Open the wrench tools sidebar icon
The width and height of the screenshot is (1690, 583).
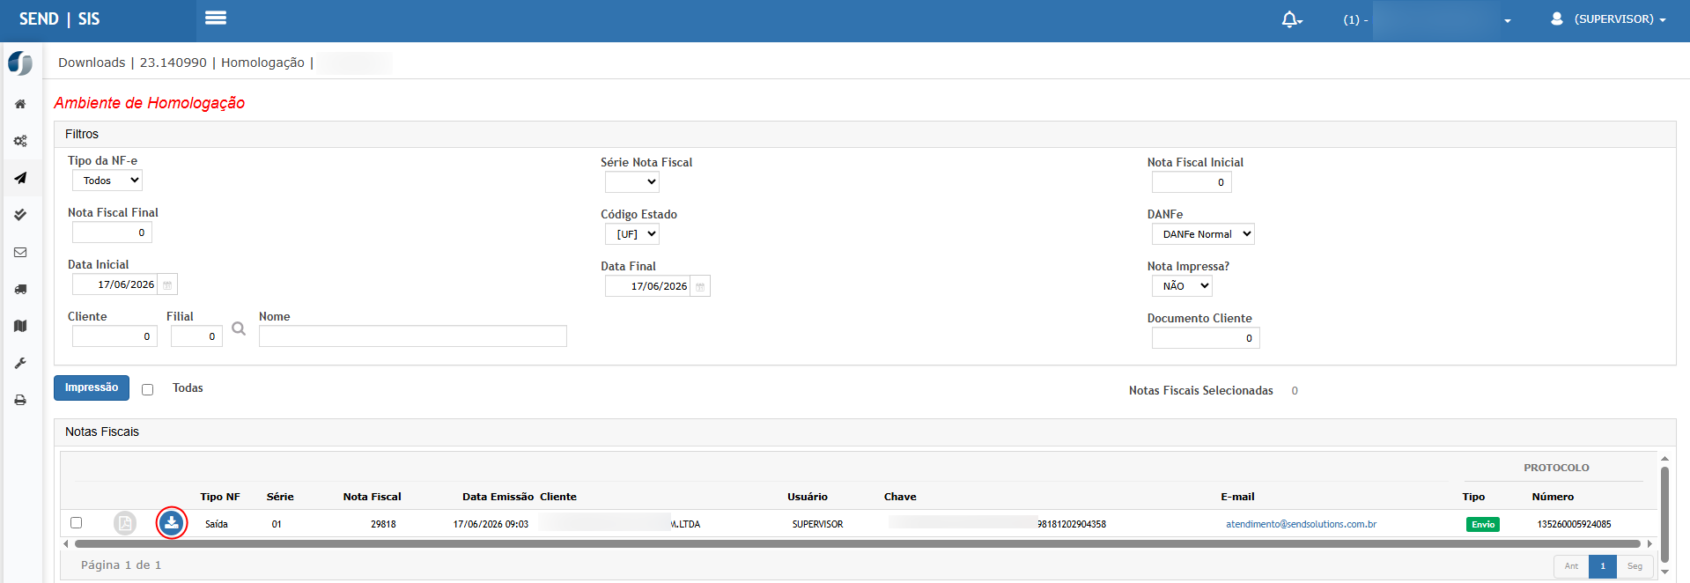click(20, 363)
